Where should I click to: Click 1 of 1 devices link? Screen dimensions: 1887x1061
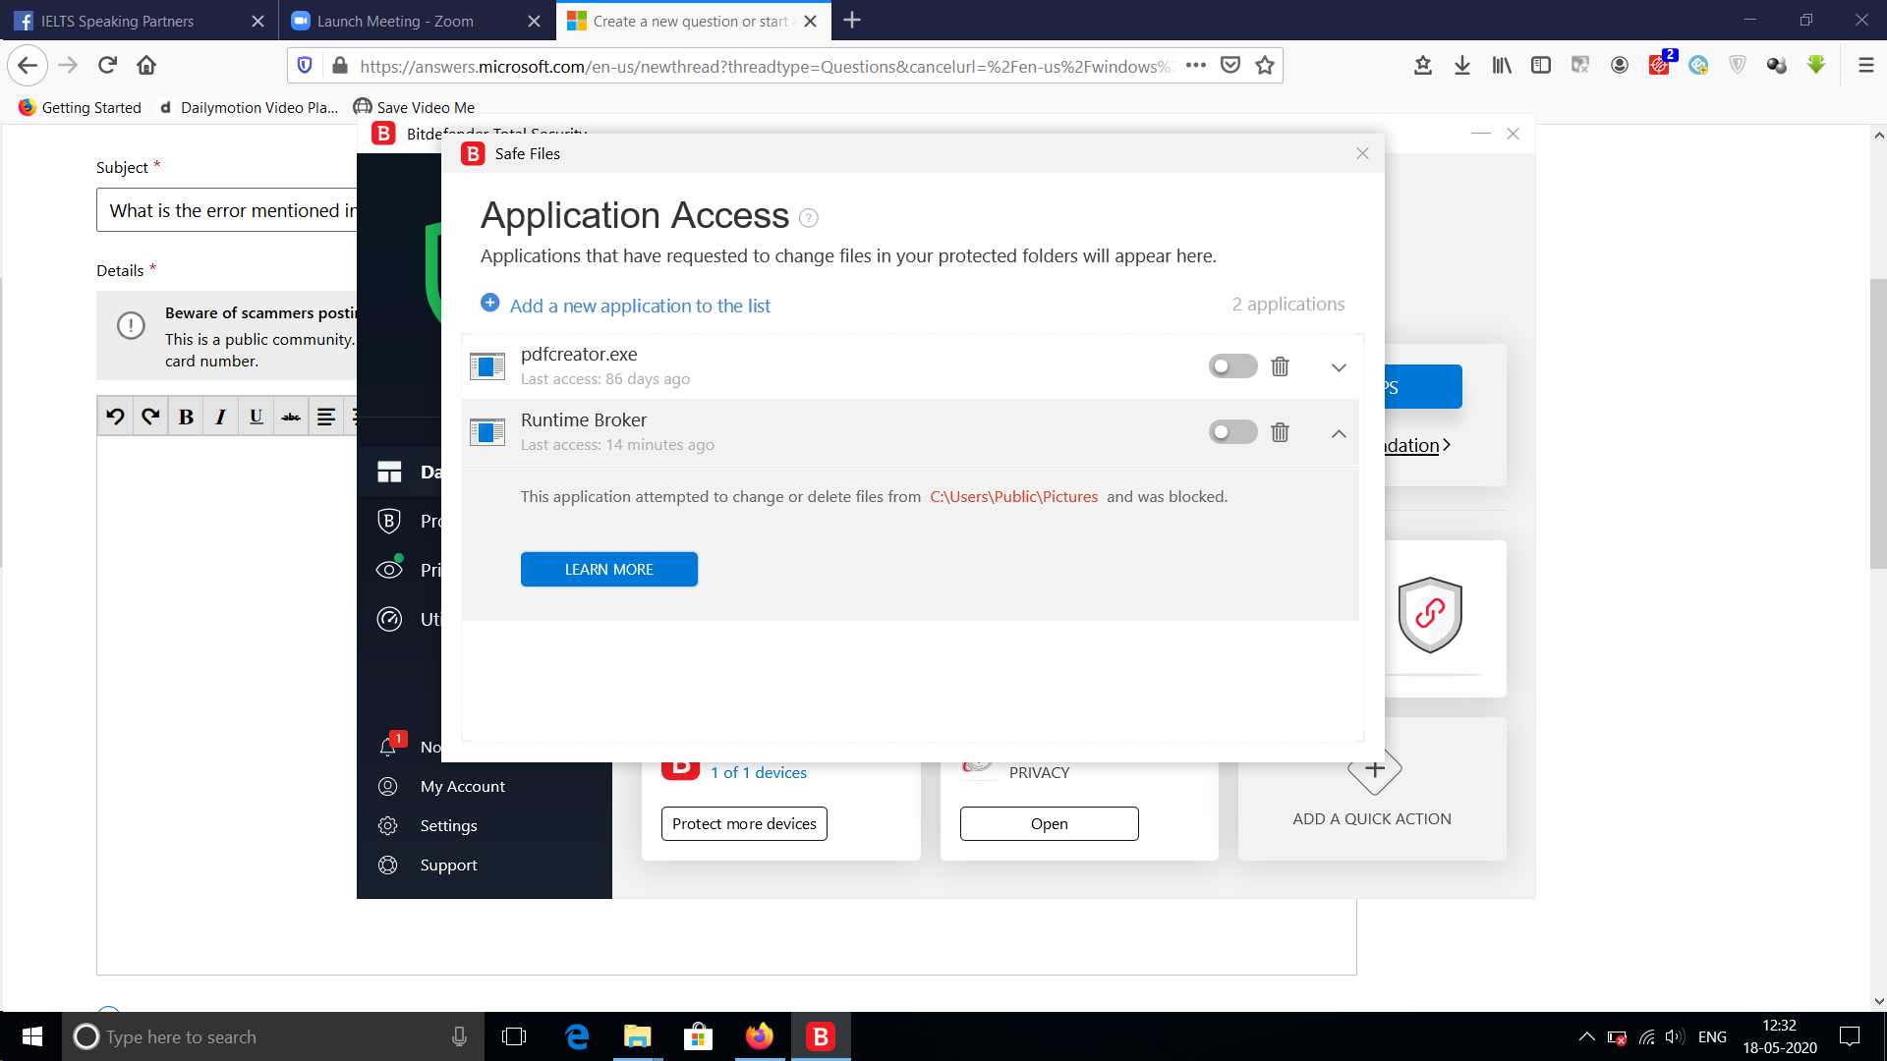[x=759, y=773]
